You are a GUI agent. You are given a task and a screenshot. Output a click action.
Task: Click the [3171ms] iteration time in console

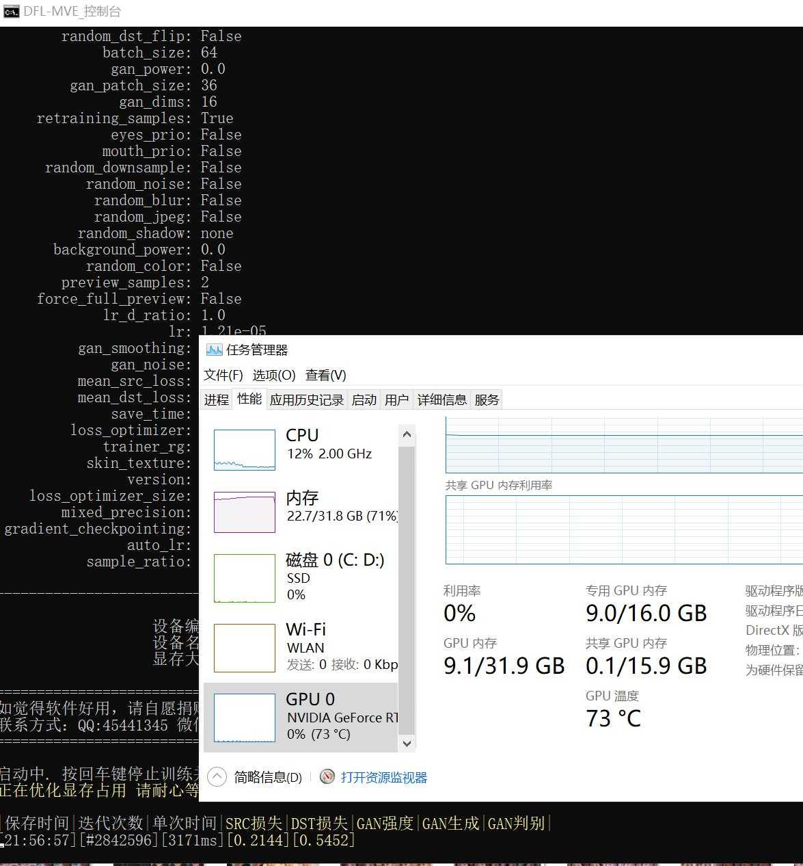[192, 840]
